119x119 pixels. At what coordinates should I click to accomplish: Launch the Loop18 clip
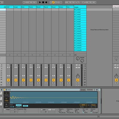75,50
